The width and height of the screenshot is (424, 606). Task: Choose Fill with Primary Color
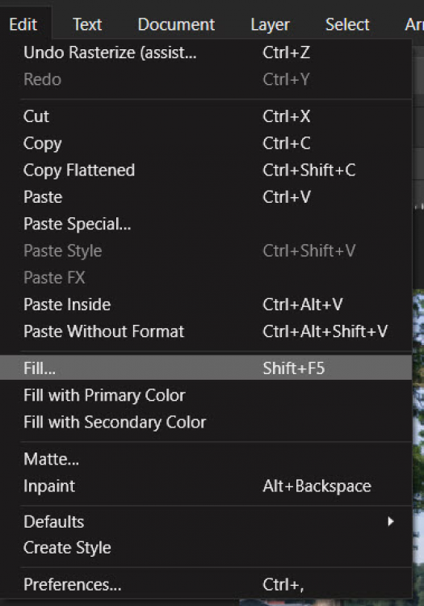(x=206, y=395)
